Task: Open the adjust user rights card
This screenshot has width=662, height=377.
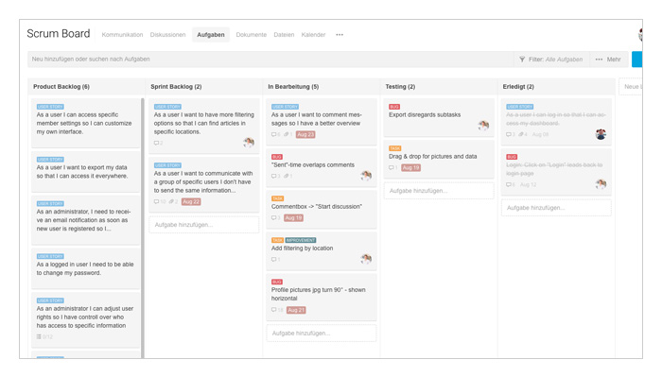Action: (x=85, y=319)
